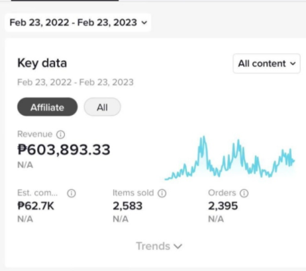Click the gray date subtitle under Key data
The width and height of the screenshot is (306, 271).
pyautogui.click(x=76, y=83)
